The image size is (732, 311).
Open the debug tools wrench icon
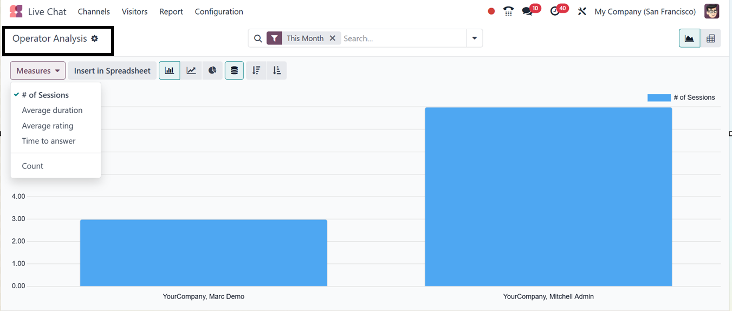pos(582,11)
